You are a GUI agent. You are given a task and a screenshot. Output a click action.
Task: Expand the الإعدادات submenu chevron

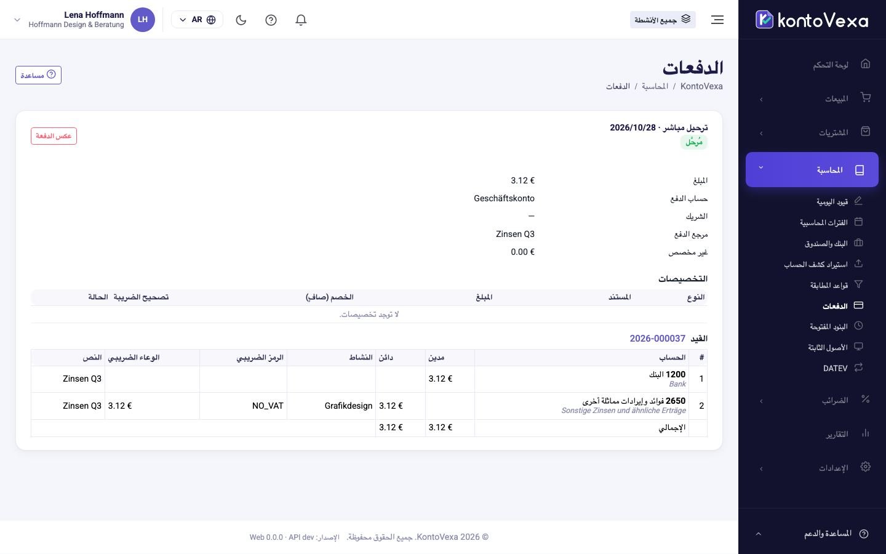(x=761, y=469)
